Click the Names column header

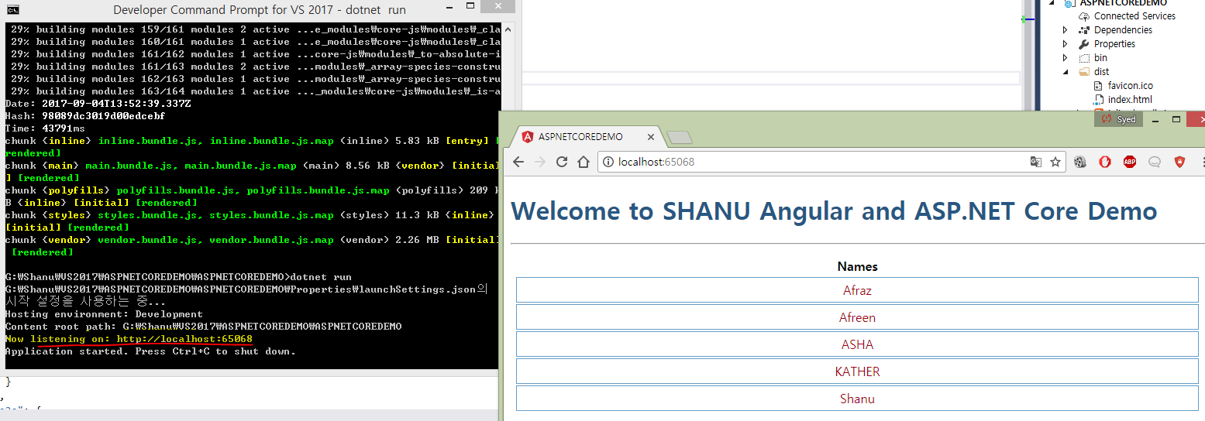coord(857,266)
